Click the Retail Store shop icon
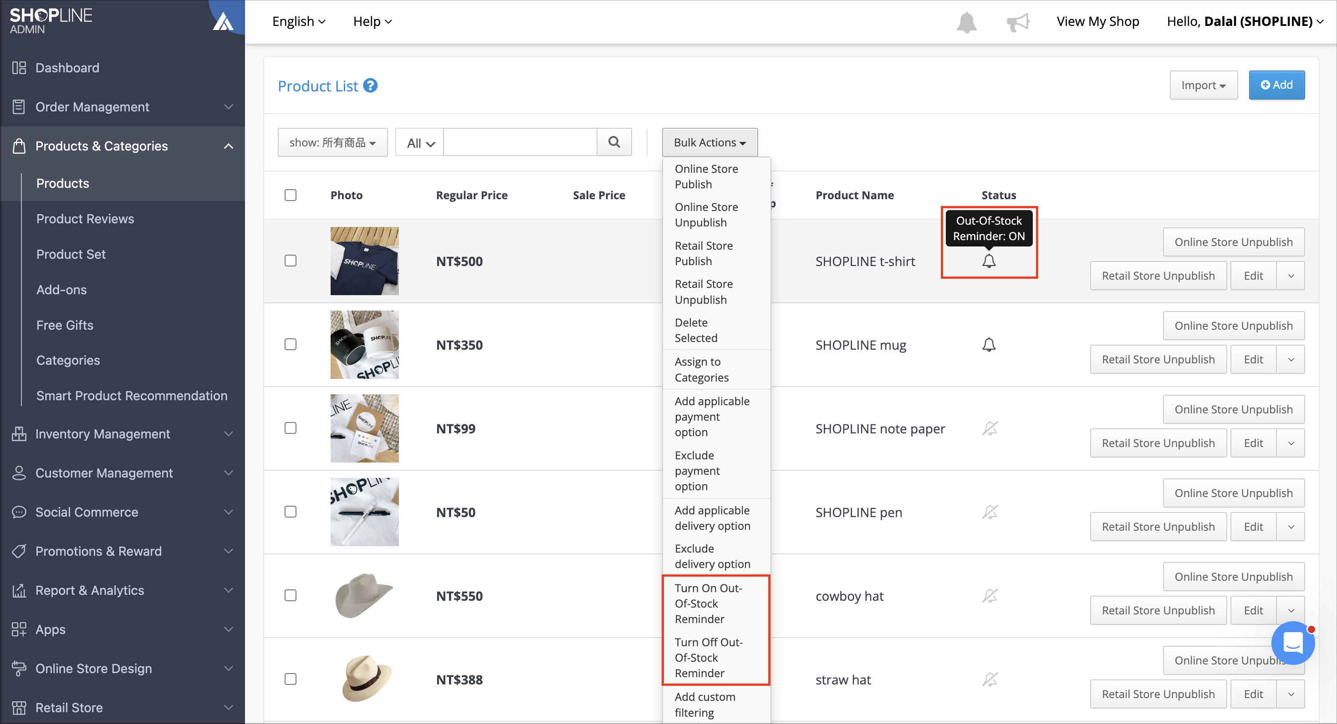Image resolution: width=1337 pixels, height=724 pixels. pos(19,708)
